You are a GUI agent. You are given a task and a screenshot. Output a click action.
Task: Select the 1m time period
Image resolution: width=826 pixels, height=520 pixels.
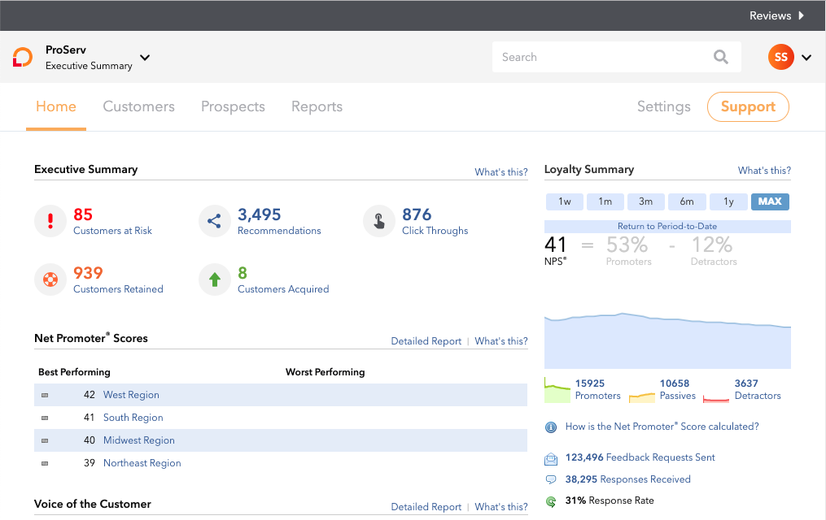605,201
